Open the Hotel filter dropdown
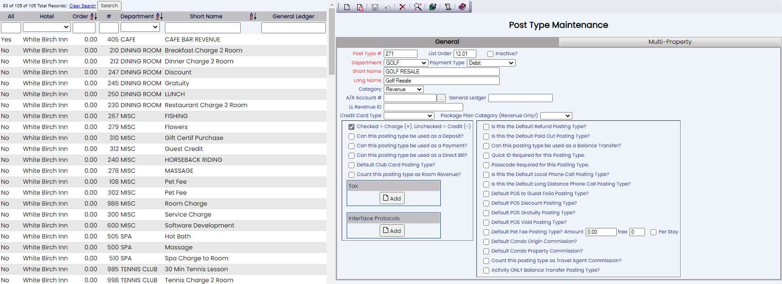The height and width of the screenshot is (284, 782). tap(46, 27)
